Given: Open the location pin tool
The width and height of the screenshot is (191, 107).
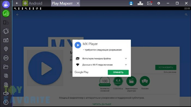Looking at the screenshot, I should pos(6,49).
